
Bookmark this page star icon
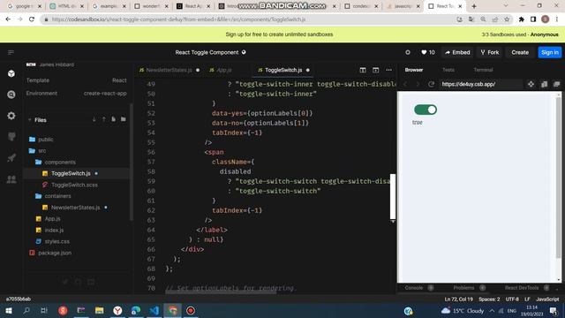coord(507,19)
